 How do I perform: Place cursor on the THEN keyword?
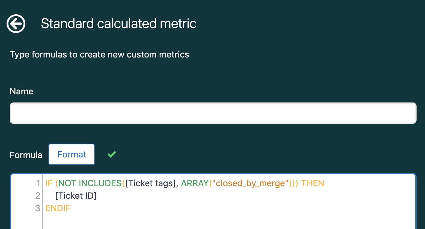312,183
